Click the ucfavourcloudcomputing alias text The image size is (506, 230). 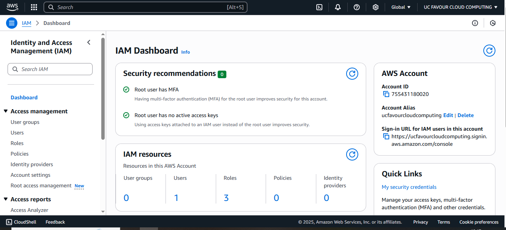(x=412, y=115)
